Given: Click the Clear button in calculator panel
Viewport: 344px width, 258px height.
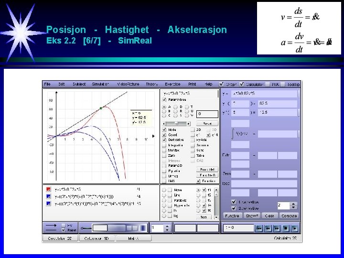Looking at the screenshot, I should tap(269, 216).
